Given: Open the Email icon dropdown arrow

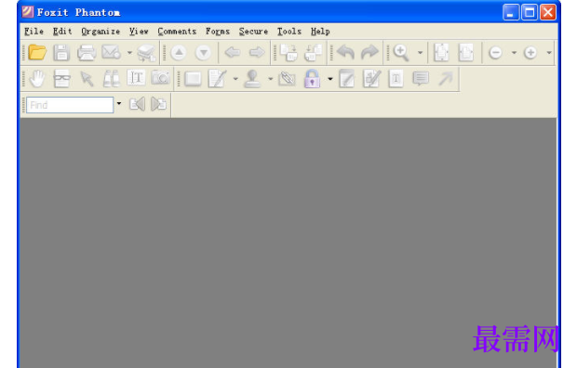Looking at the screenshot, I should point(129,53).
